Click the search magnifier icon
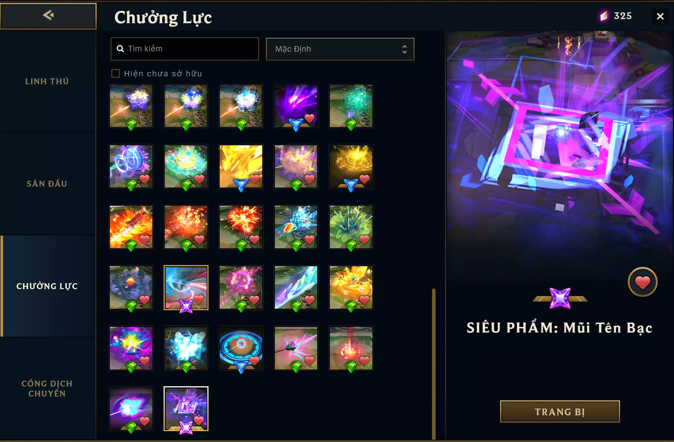Viewport: 674px width, 442px height. tap(120, 49)
